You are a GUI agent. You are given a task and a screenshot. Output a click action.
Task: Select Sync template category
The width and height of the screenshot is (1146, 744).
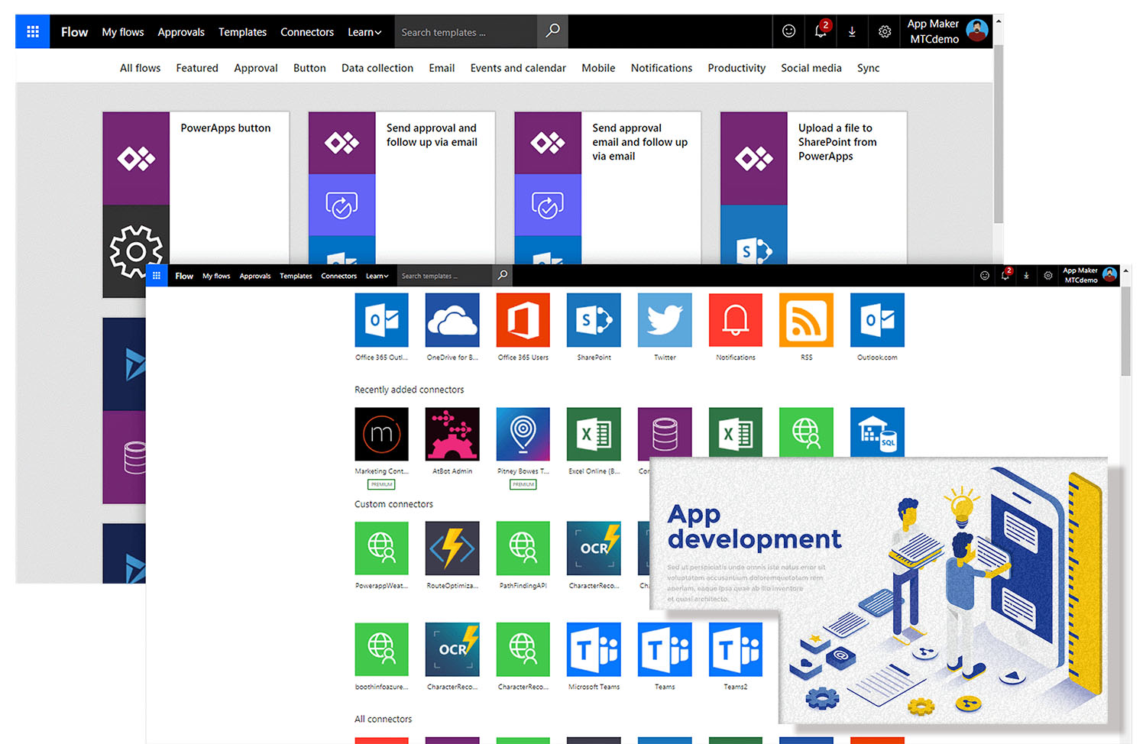coord(868,68)
